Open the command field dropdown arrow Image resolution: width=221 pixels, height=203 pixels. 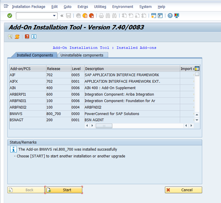[x=54, y=16]
